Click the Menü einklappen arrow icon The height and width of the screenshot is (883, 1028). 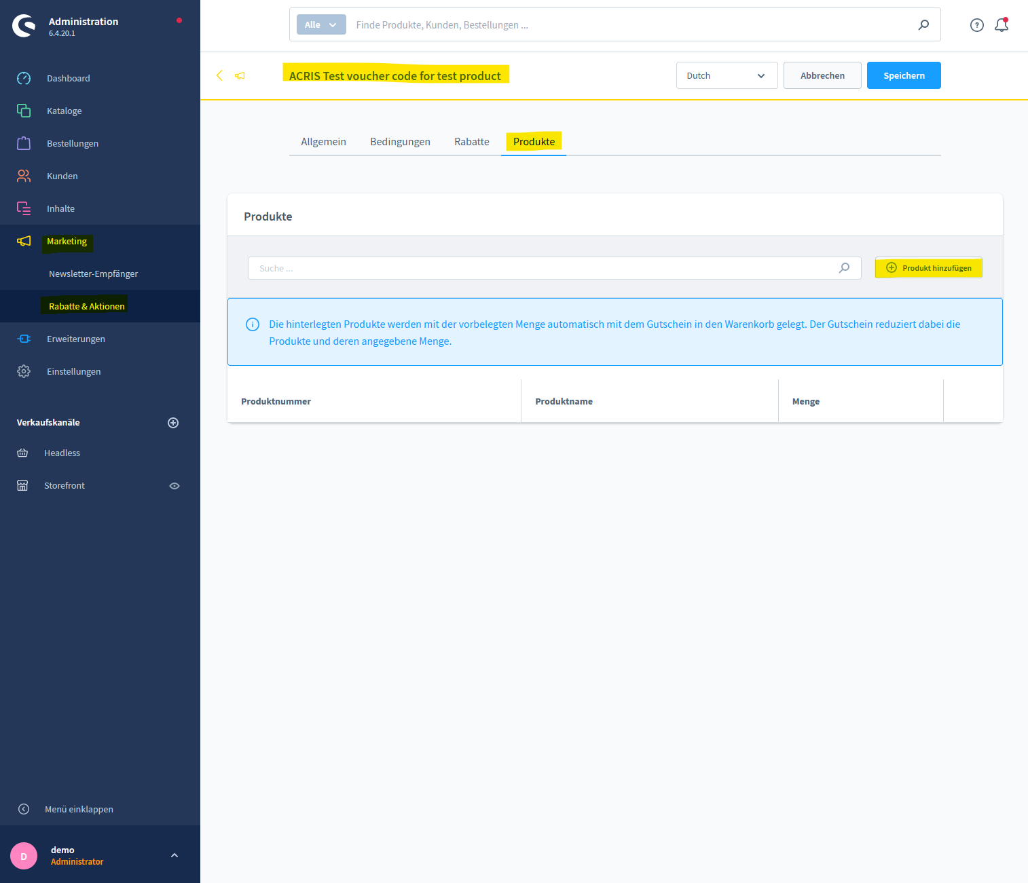pyautogui.click(x=24, y=809)
